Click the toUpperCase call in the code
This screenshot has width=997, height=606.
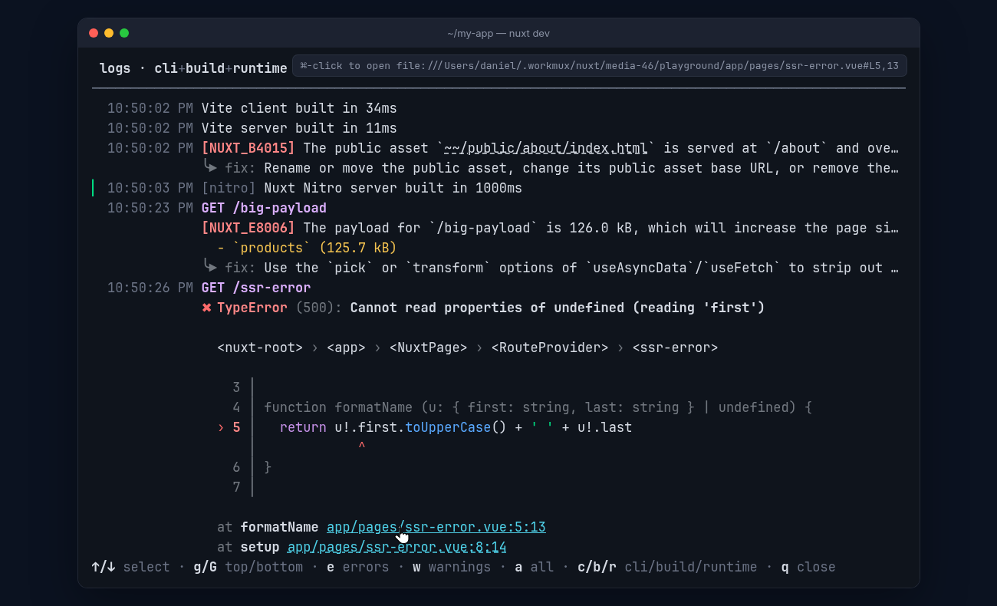point(448,427)
